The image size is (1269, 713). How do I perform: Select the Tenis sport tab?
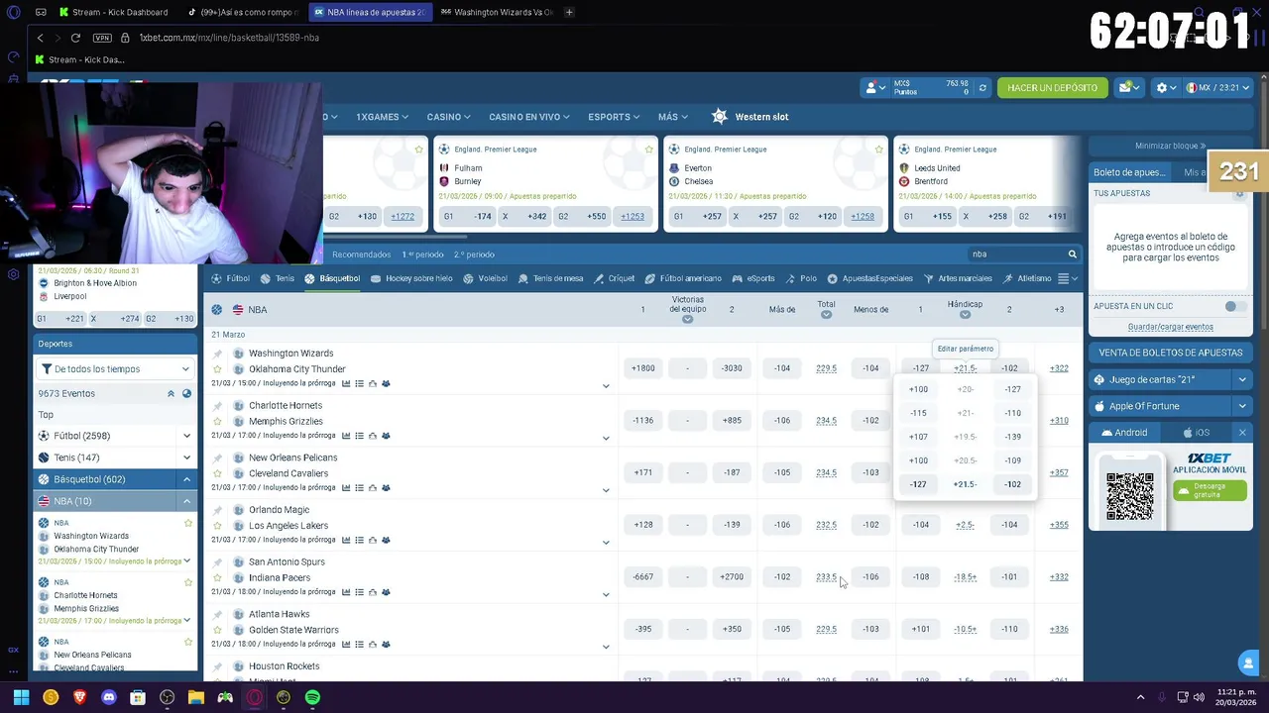coord(277,279)
